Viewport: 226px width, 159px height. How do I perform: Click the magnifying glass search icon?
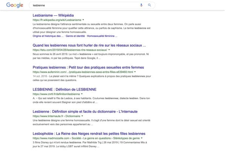(149, 5)
